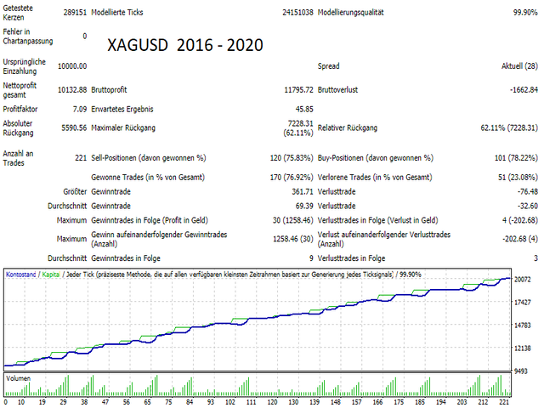Click the Absoluter Rückgang value 5590.56

tap(74, 128)
